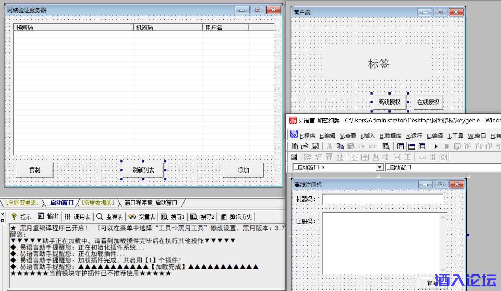Open the 监视表 panel tab
The width and height of the screenshot is (501, 291).
tap(110, 217)
